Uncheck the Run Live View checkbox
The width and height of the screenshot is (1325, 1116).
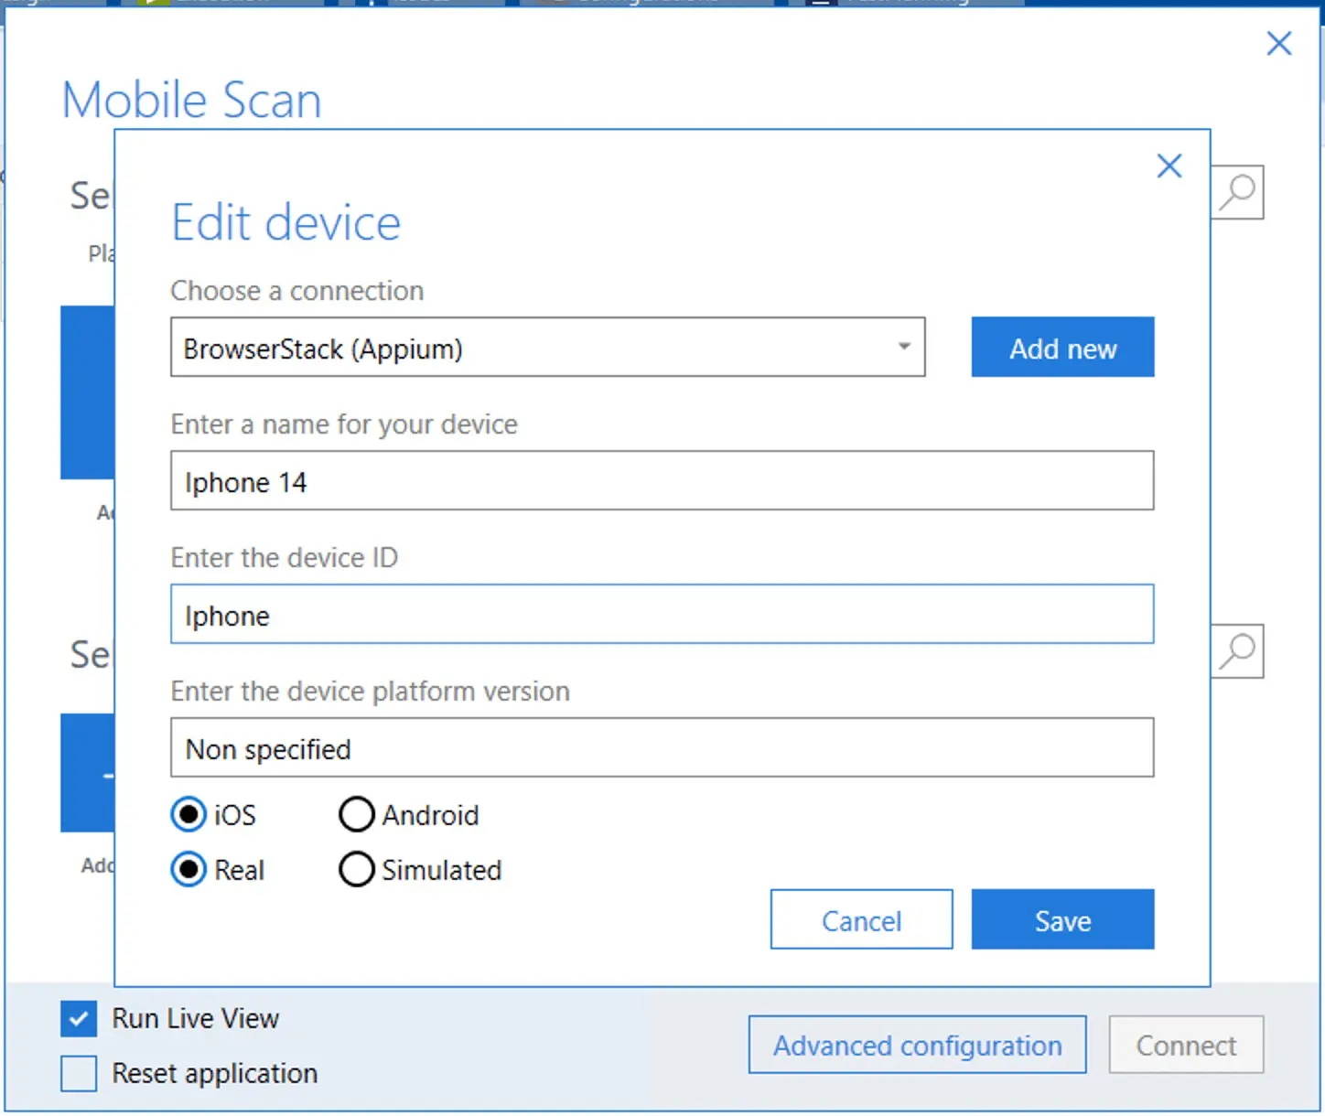point(79,1018)
